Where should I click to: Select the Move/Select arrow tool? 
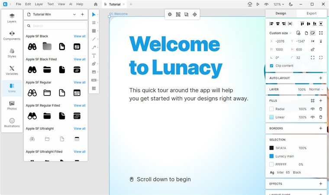(x=94, y=14)
